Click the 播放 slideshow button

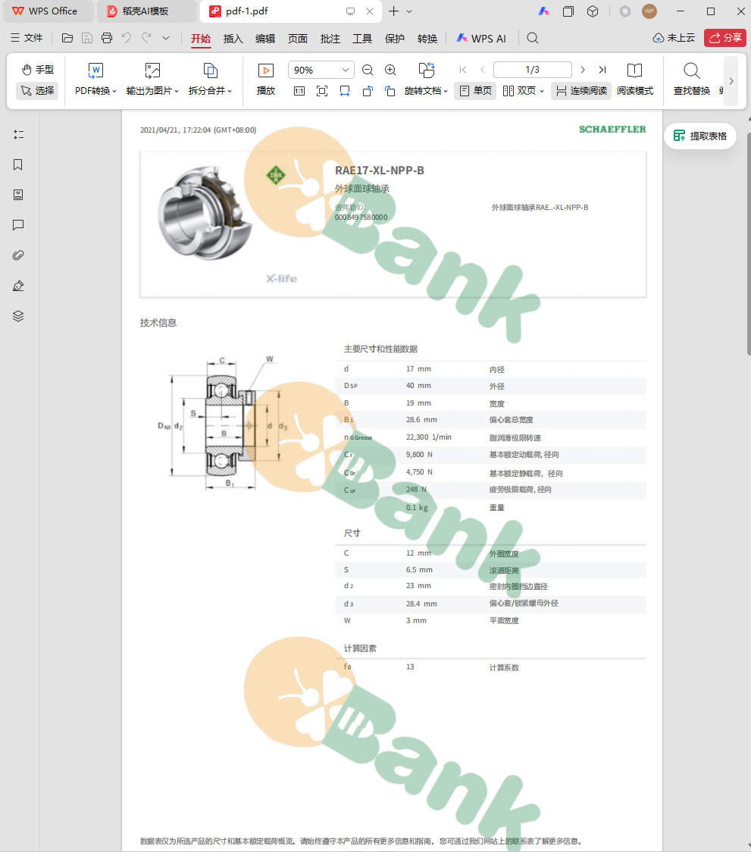[x=266, y=80]
